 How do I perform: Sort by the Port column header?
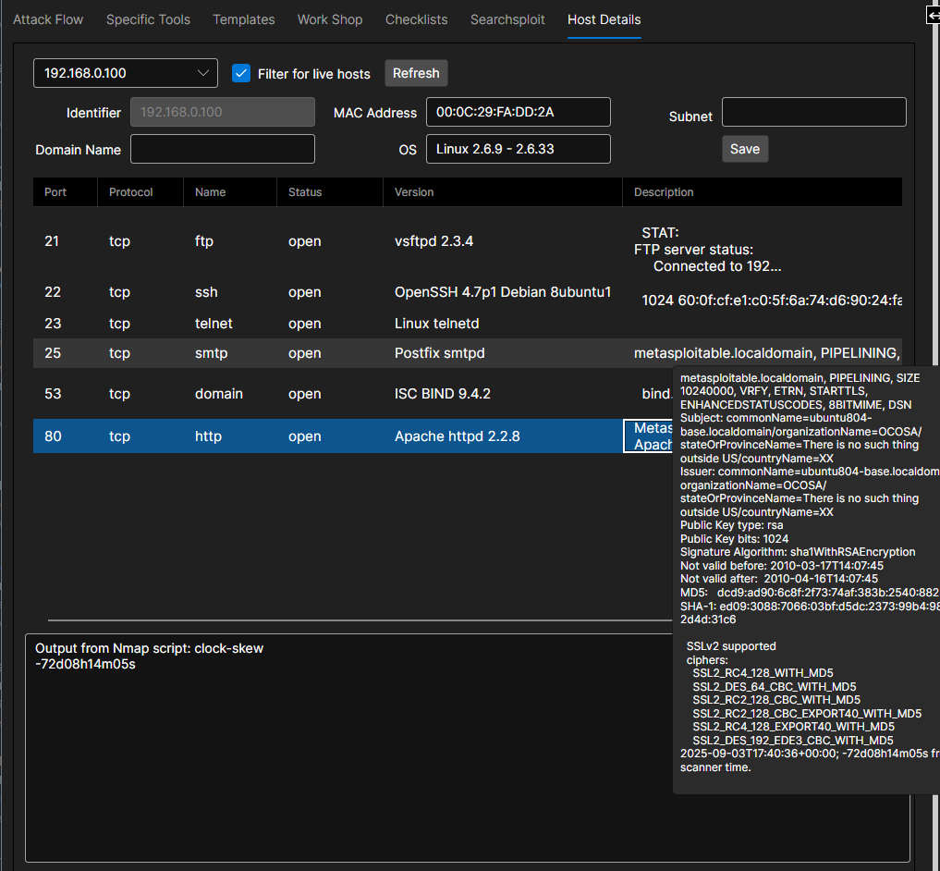tap(55, 192)
